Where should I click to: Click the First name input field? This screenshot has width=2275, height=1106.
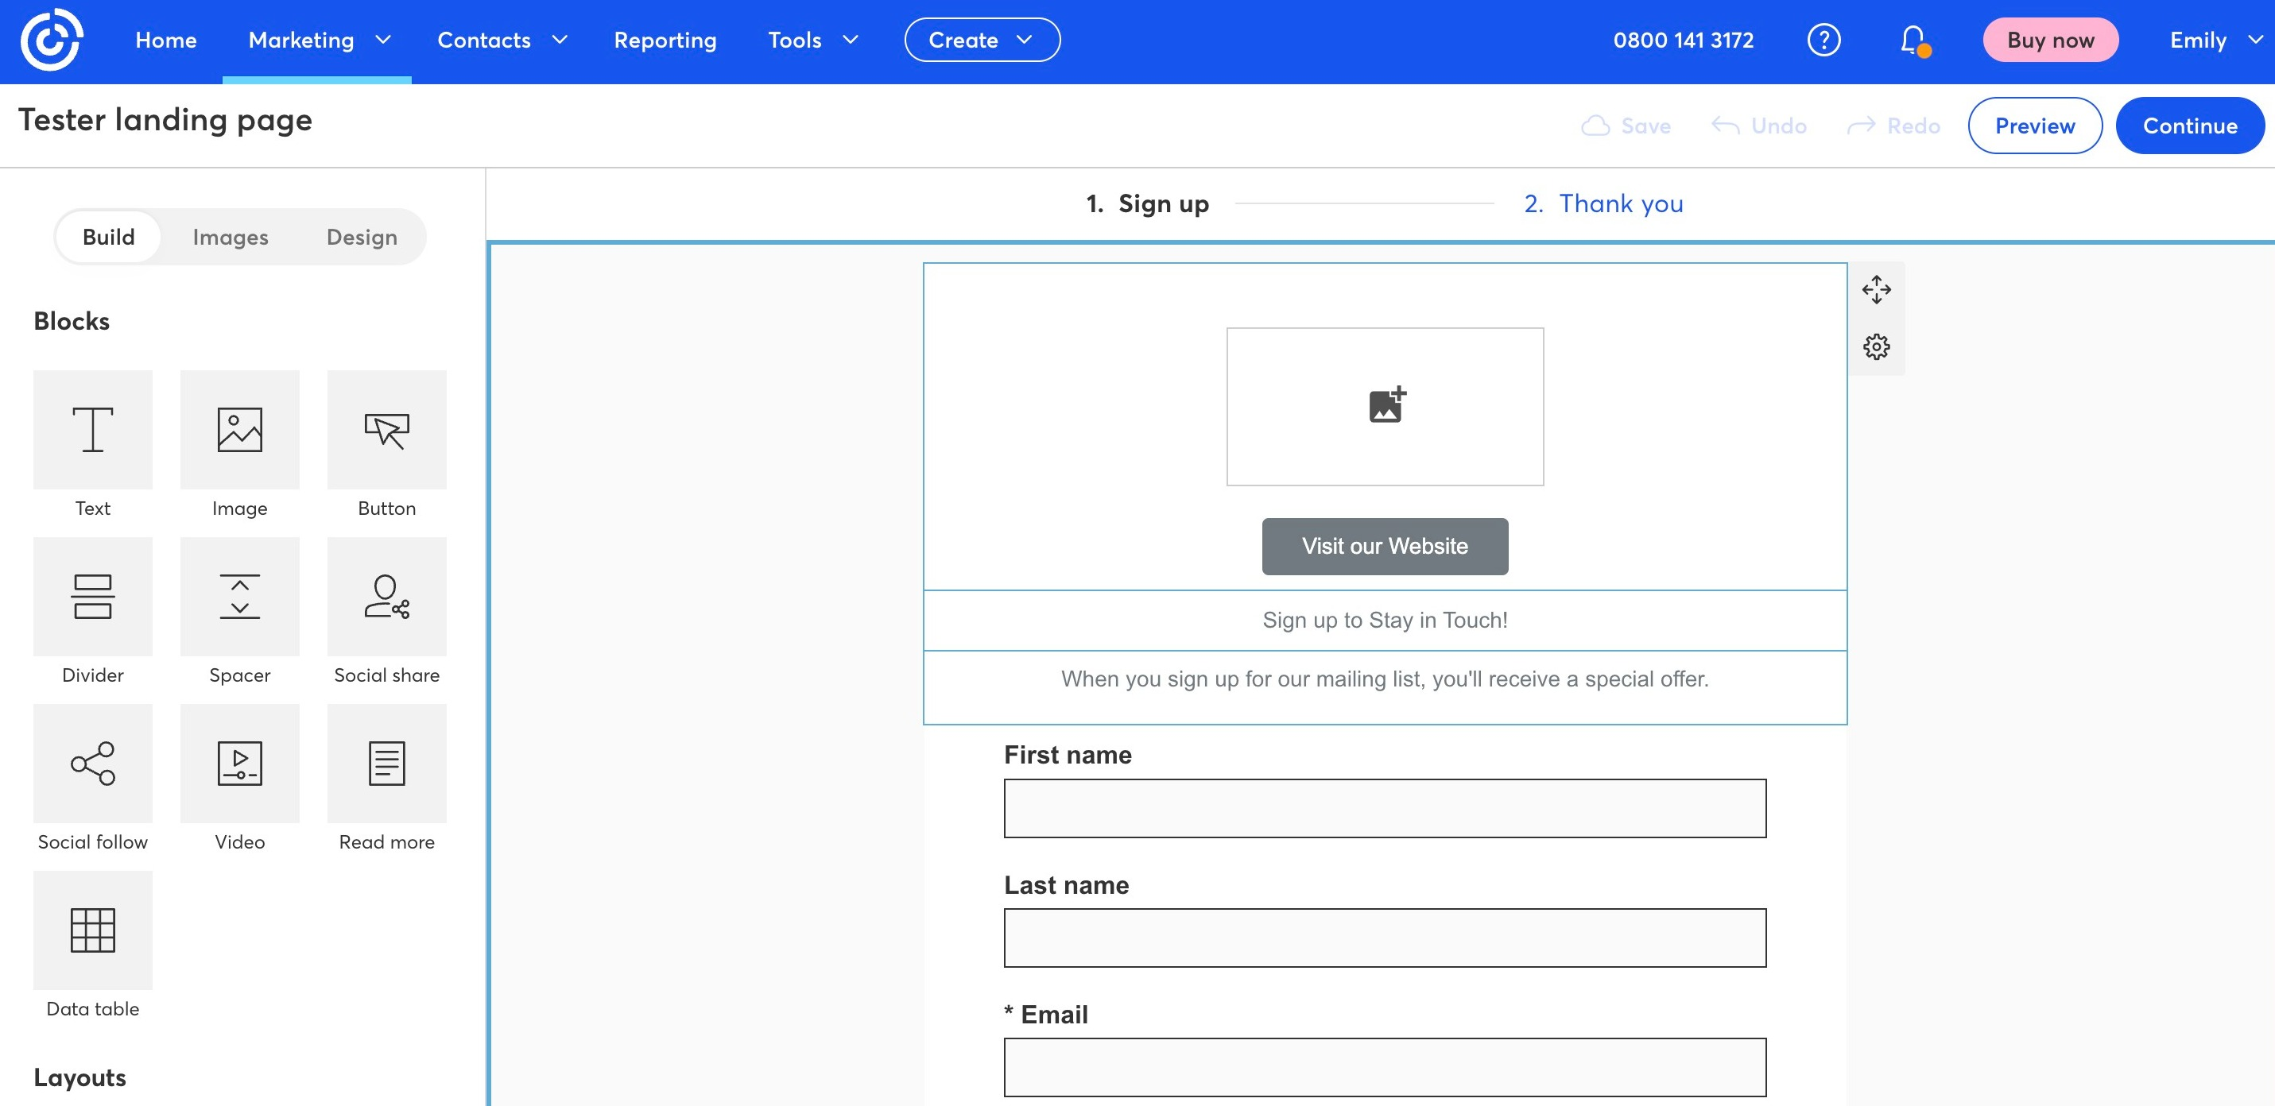1384,808
